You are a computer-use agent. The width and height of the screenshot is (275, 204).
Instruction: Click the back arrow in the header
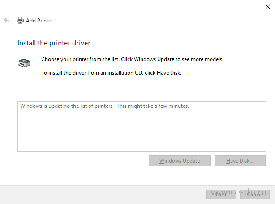(7, 20)
